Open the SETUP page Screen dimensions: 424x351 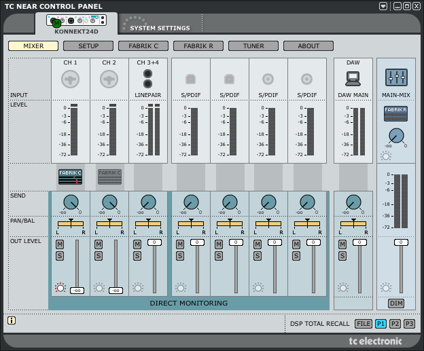point(88,46)
